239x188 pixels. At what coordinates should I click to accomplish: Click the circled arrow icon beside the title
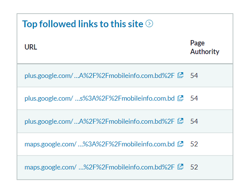click(149, 24)
